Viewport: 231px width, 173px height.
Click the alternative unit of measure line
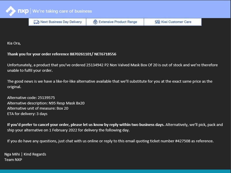(x=37, y=108)
